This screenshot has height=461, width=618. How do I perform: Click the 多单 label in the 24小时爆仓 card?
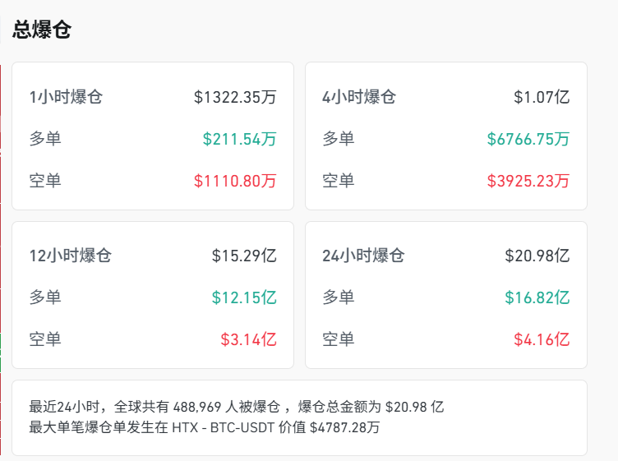[338, 297]
